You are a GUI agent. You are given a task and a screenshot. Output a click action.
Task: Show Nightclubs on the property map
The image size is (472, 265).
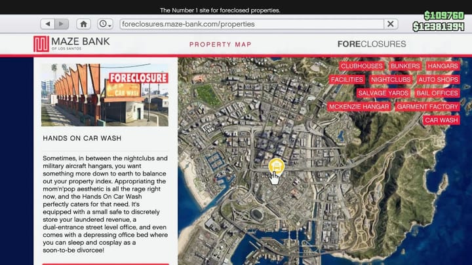tap(390, 80)
